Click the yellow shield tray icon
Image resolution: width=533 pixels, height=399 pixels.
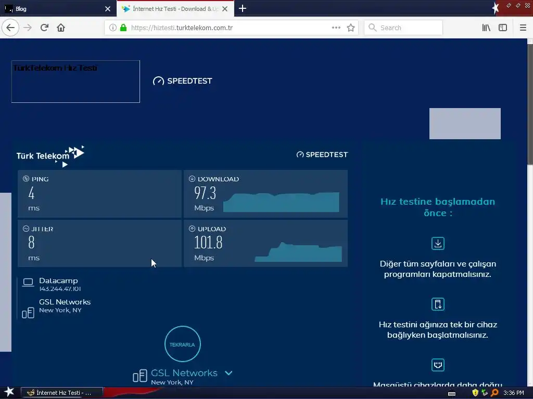475,393
